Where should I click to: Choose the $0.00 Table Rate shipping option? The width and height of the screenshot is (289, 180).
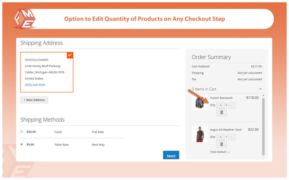pyautogui.click(x=22, y=145)
